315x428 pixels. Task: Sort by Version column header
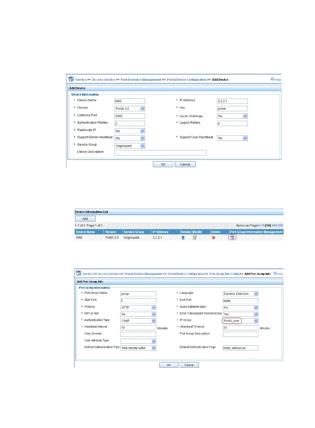click(111, 232)
